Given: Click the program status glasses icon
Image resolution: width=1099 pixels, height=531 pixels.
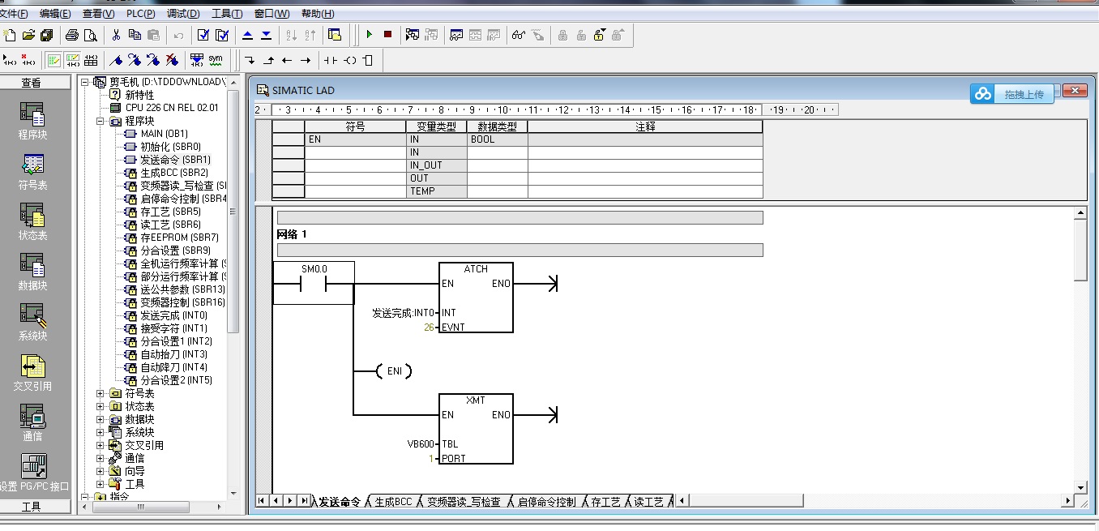Looking at the screenshot, I should 518,35.
